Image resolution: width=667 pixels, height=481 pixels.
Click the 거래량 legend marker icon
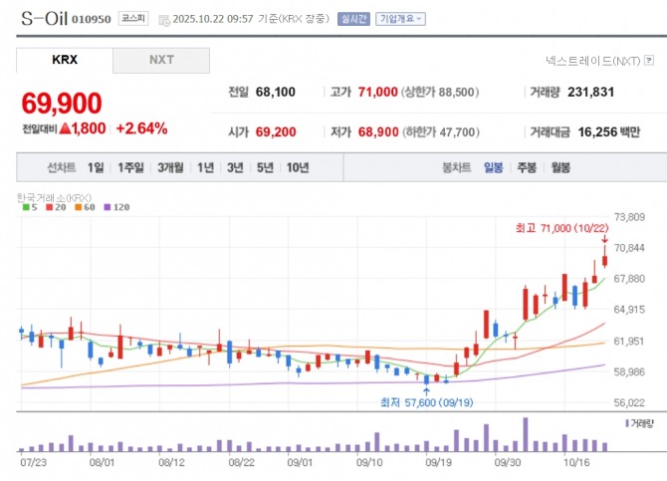pyautogui.click(x=627, y=423)
